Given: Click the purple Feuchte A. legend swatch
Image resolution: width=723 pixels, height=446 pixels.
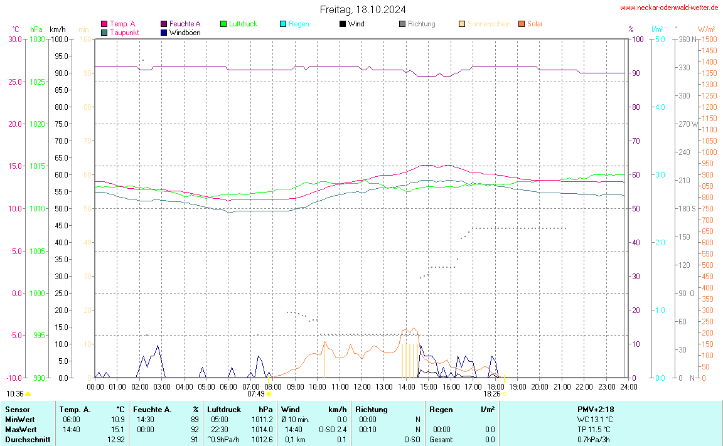Looking at the screenshot, I should tap(164, 24).
